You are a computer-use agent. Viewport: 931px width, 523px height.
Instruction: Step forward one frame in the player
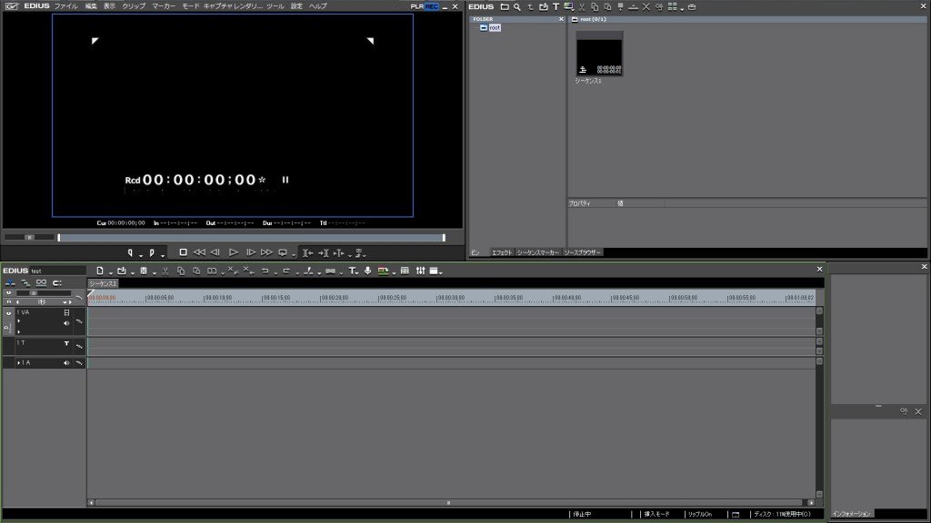click(x=251, y=252)
